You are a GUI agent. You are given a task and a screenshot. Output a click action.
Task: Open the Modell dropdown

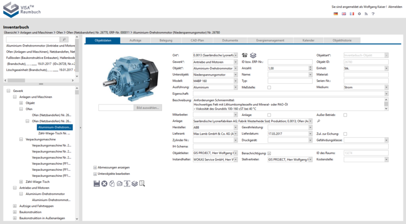click(235, 81)
